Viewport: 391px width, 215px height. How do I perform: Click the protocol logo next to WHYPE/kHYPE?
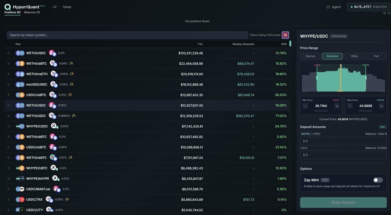tap(55, 178)
